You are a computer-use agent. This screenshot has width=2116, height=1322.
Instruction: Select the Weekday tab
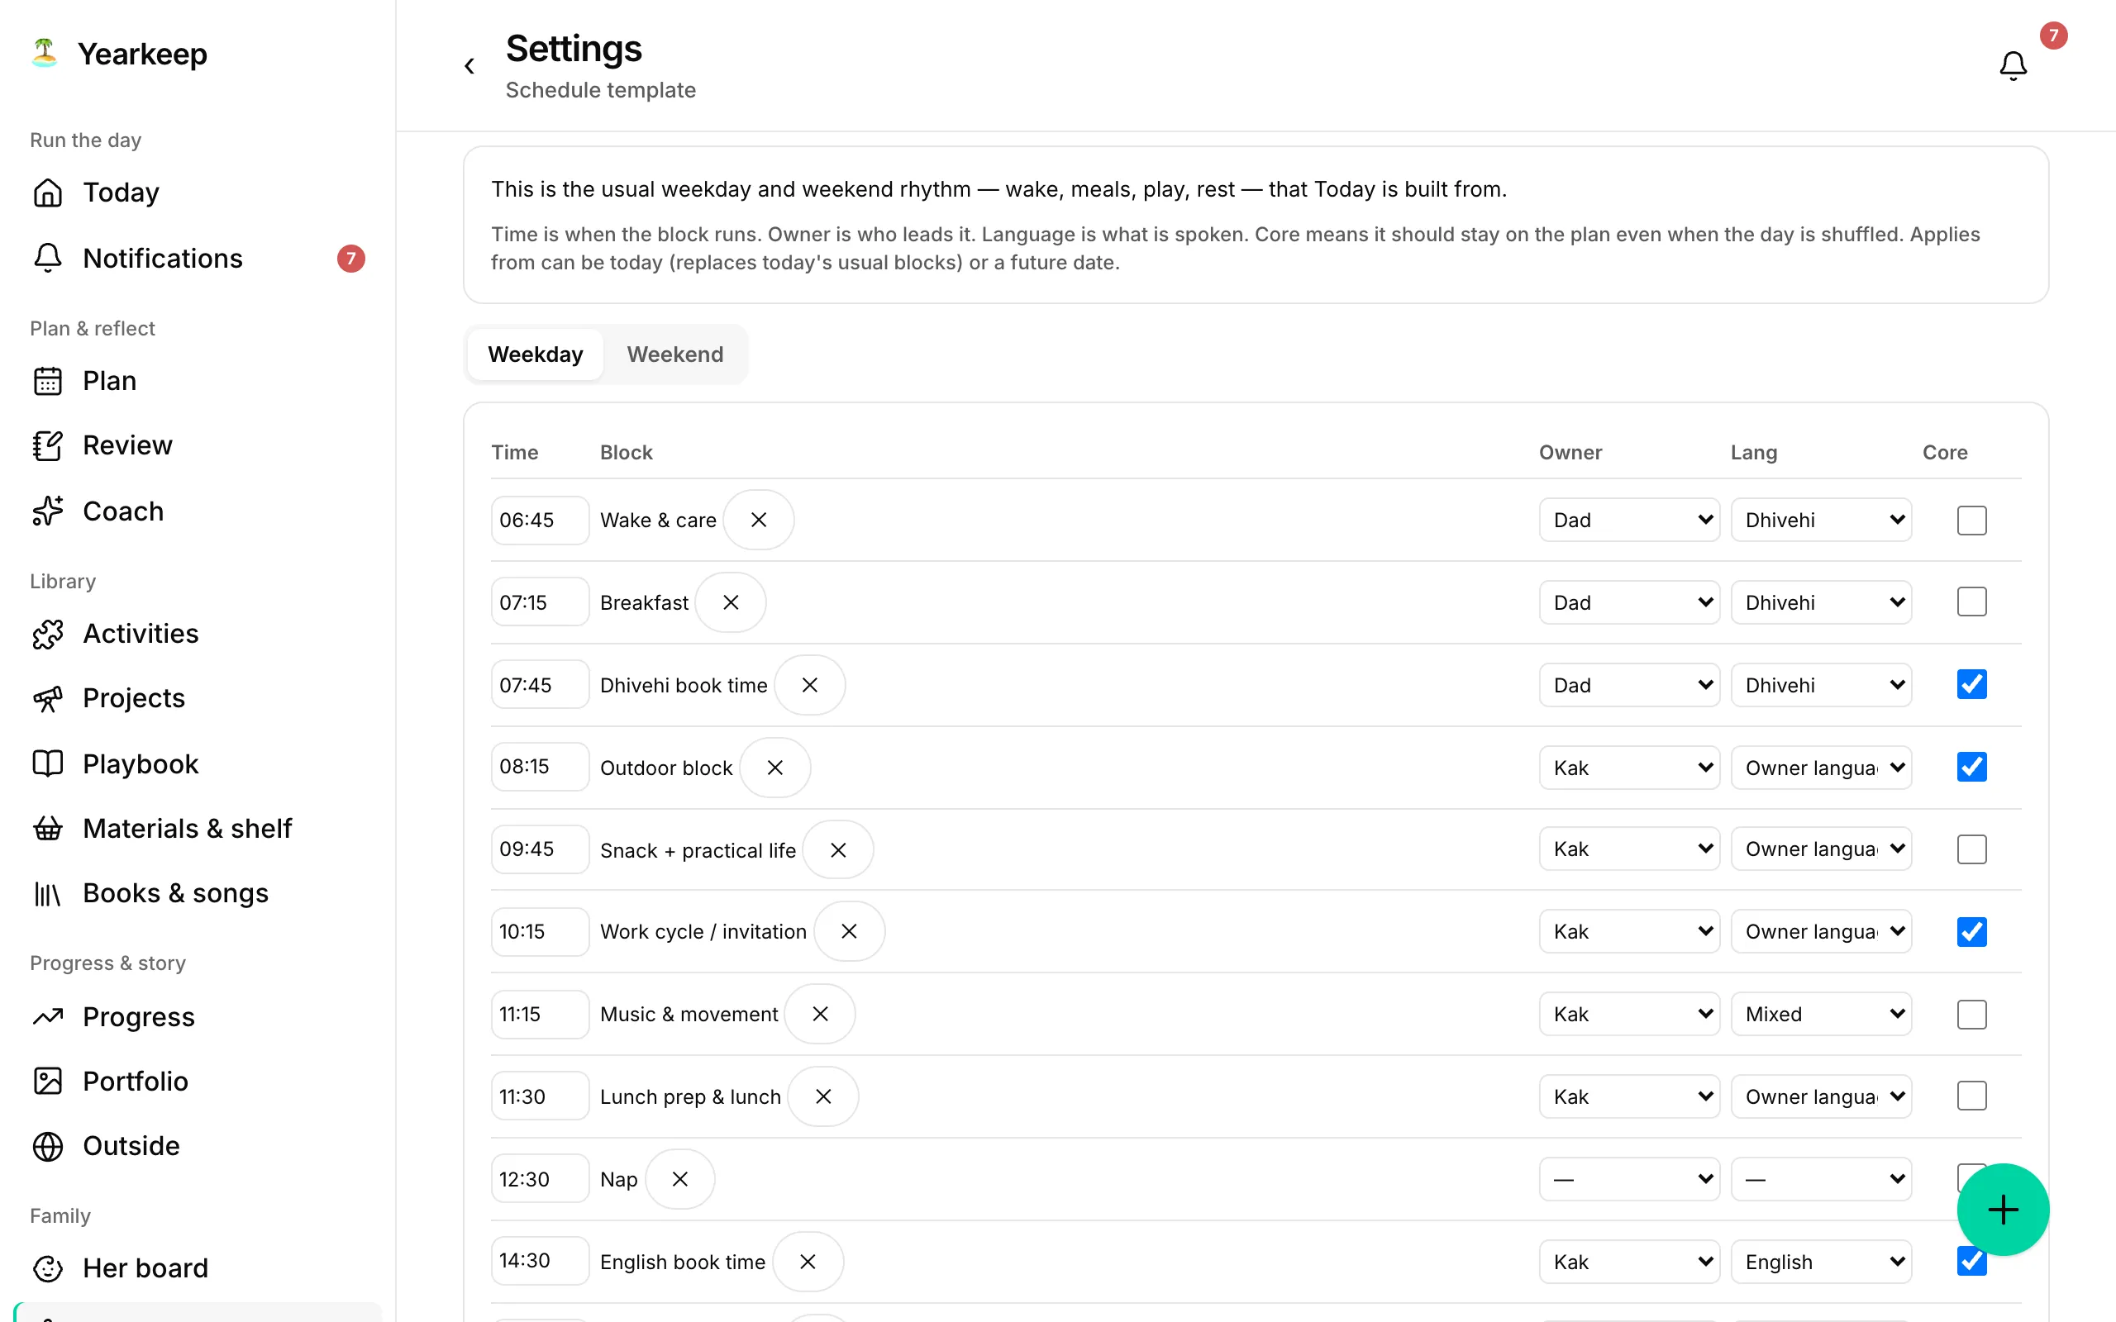coord(535,354)
